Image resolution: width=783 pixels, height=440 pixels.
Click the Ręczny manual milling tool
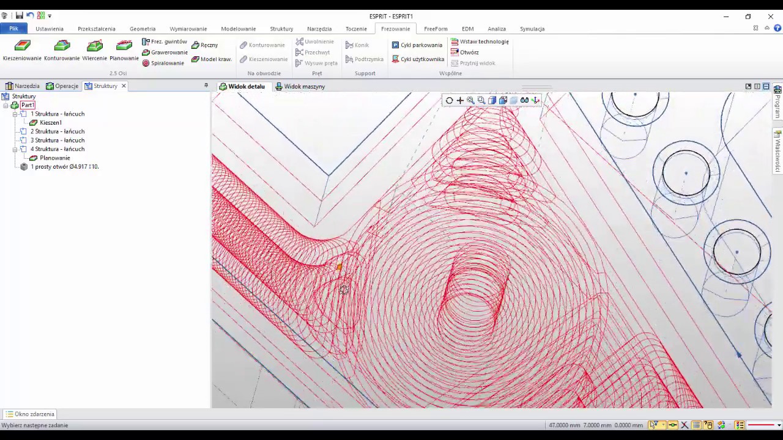click(205, 45)
